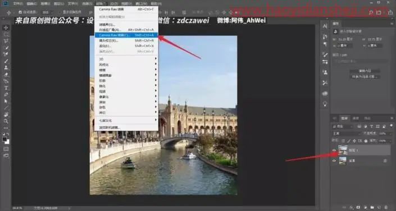Create a new layer icon
Screen dimensions: 396x211
379,208
